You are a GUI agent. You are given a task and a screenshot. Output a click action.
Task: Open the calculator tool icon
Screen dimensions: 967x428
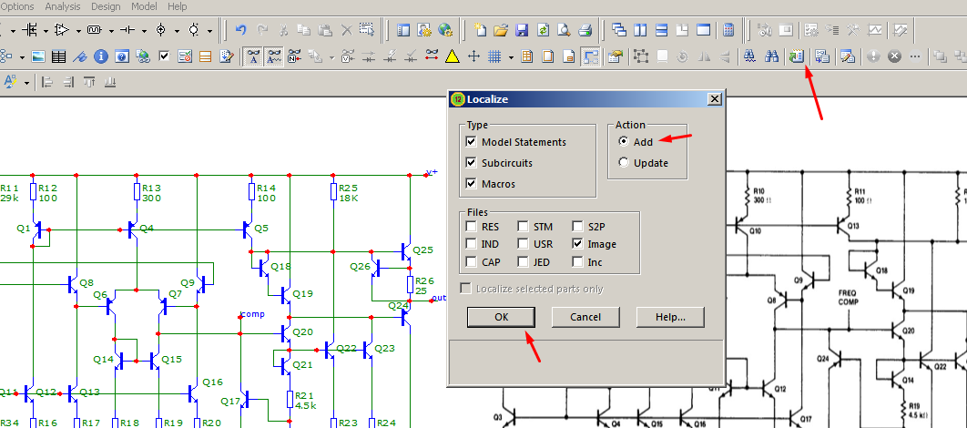728,30
